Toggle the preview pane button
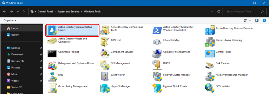 (x=257, y=20)
